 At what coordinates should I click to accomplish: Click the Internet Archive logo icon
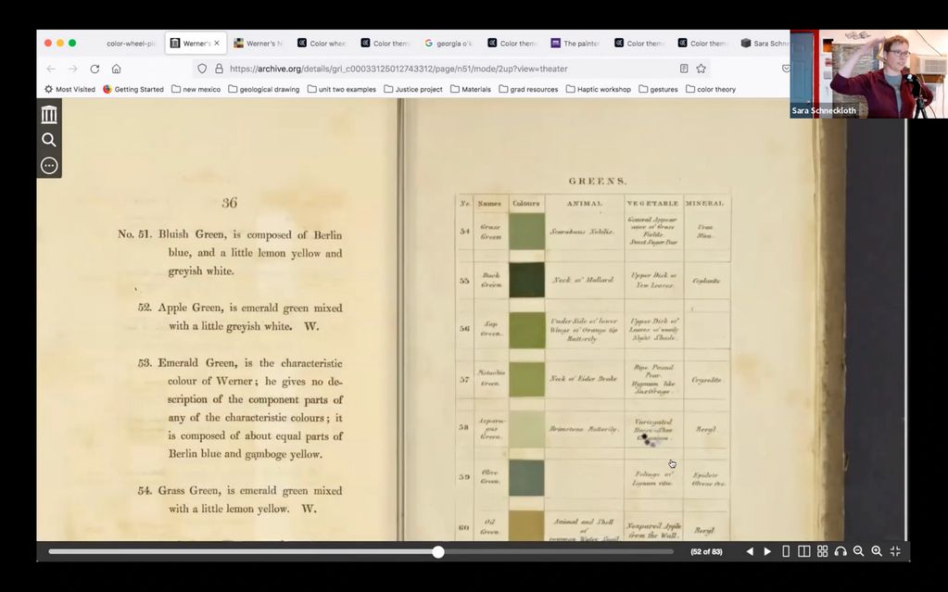click(49, 114)
